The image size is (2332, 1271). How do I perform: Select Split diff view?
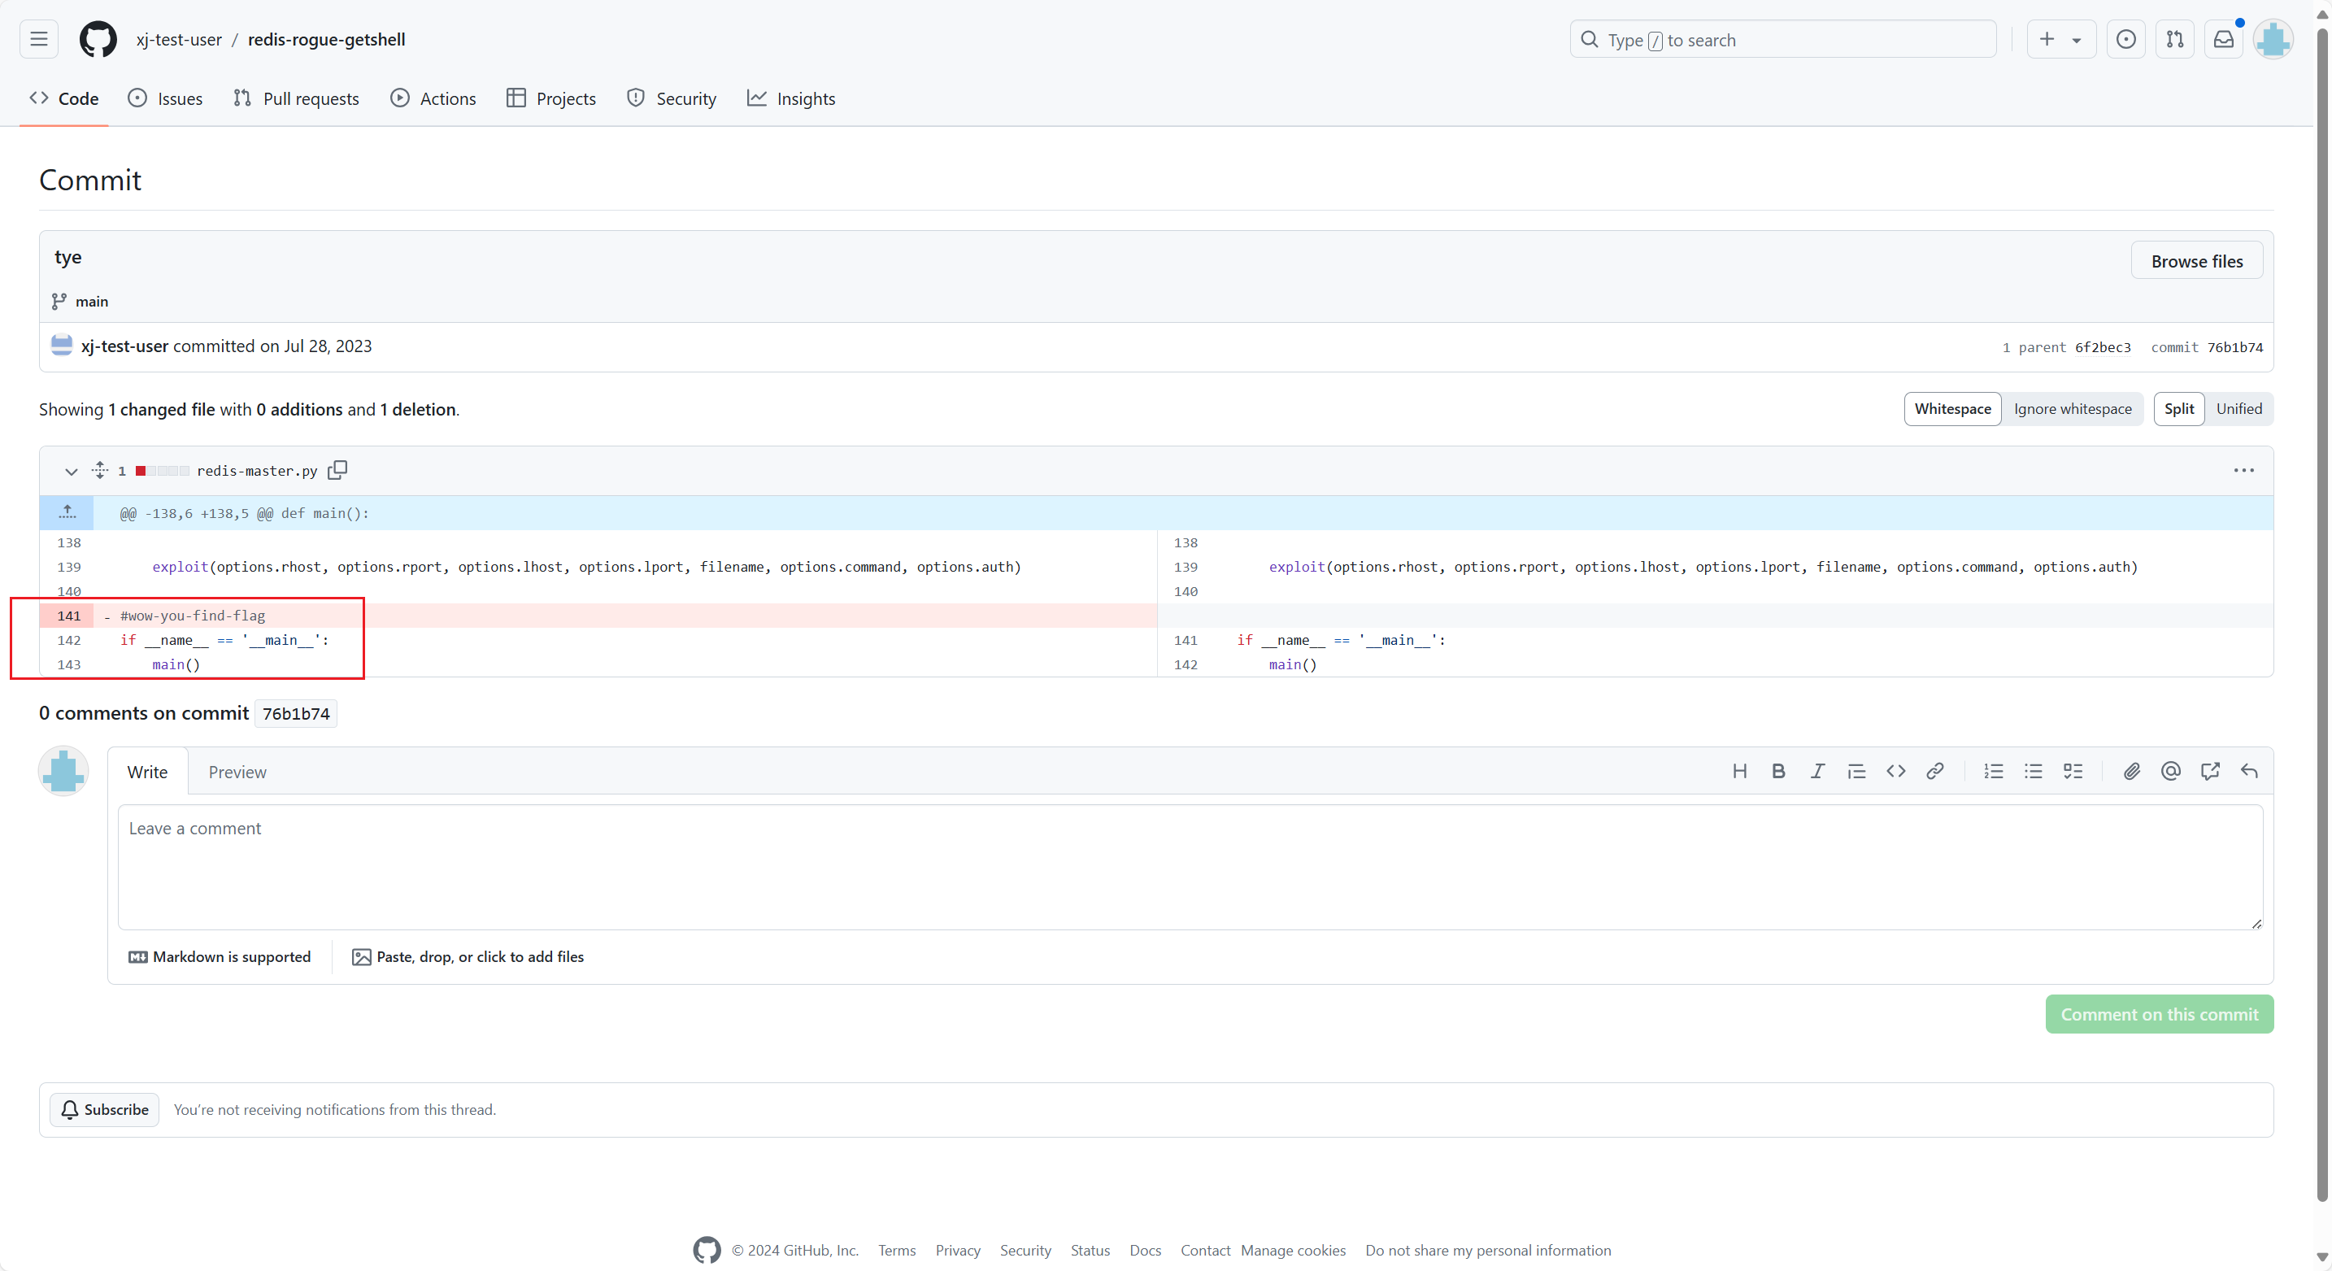point(2178,409)
